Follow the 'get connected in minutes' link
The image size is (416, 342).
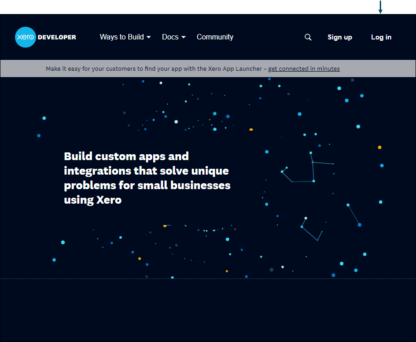tap(304, 69)
